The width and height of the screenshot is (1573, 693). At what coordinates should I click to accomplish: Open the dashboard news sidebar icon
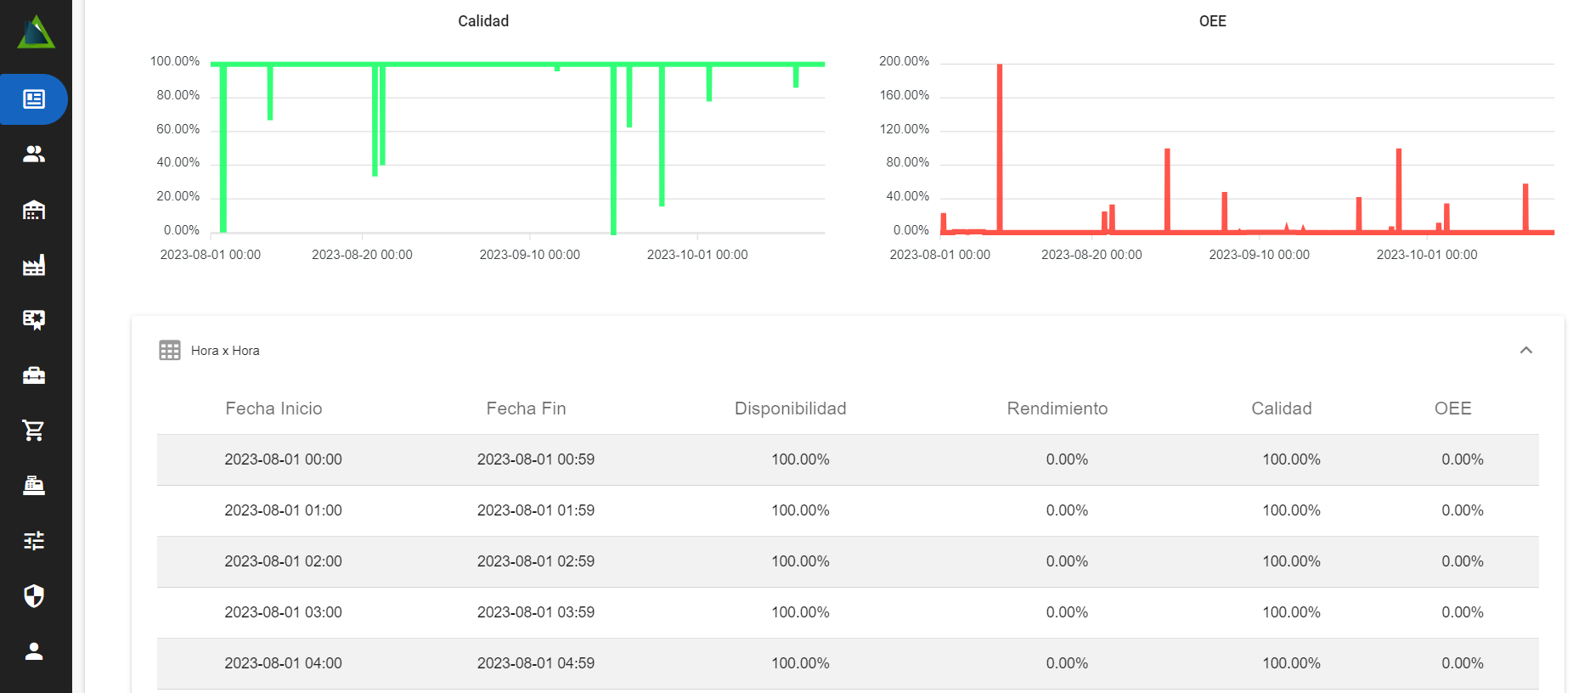tap(34, 99)
